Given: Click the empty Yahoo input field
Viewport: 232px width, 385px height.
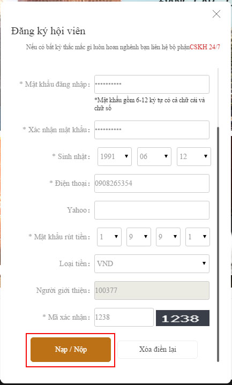Looking at the screenshot, I should coord(152,210).
